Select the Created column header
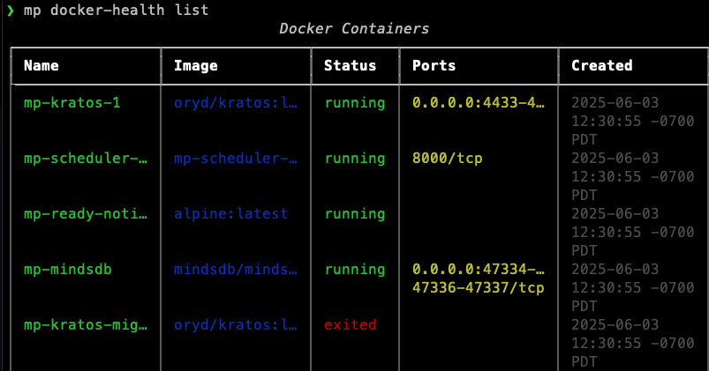Viewport: 709px width, 371px height. coord(602,65)
